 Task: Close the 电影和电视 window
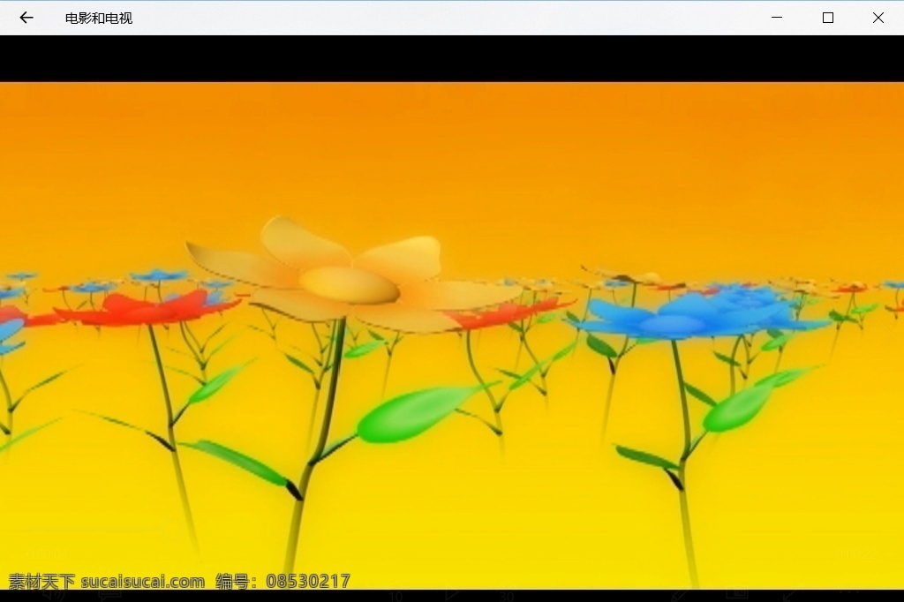[878, 18]
